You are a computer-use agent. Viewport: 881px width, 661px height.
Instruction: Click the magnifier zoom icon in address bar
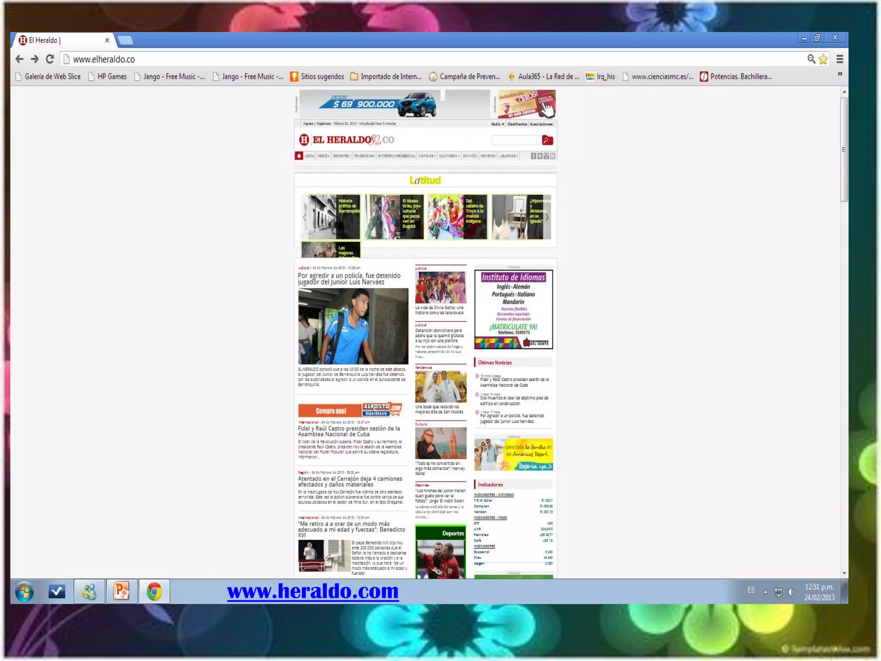[x=811, y=59]
